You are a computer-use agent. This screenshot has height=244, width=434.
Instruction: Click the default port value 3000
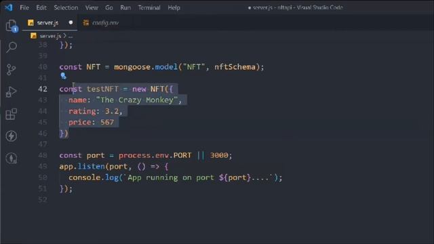tap(219, 155)
